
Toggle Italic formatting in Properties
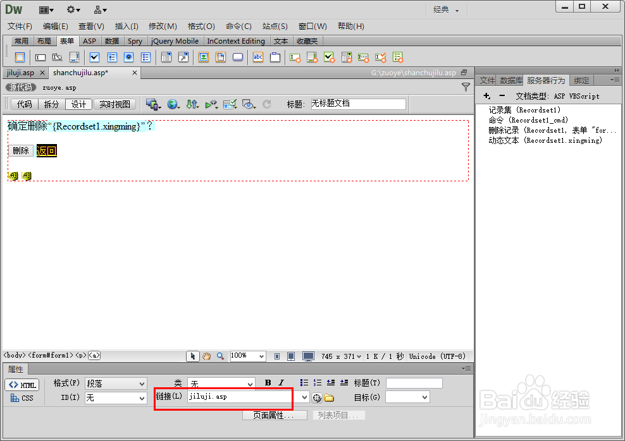pyautogui.click(x=281, y=383)
